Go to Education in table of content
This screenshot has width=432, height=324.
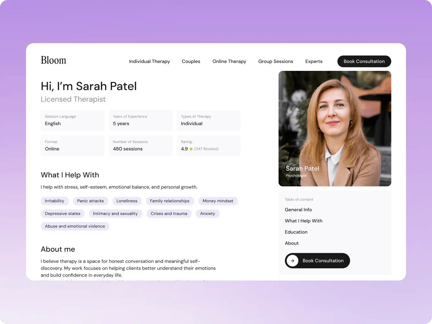pos(296,232)
